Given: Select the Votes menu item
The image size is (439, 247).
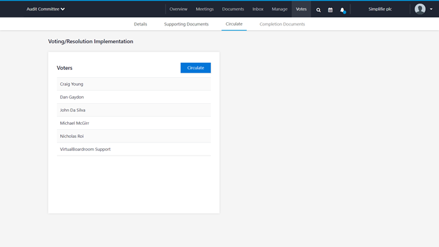Looking at the screenshot, I should click(x=301, y=9).
